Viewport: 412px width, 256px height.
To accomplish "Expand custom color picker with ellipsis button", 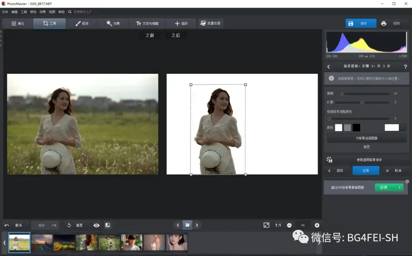I will pyautogui.click(x=403, y=128).
